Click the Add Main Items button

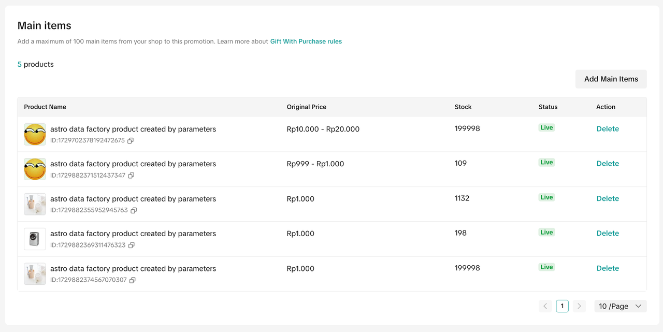(x=611, y=79)
